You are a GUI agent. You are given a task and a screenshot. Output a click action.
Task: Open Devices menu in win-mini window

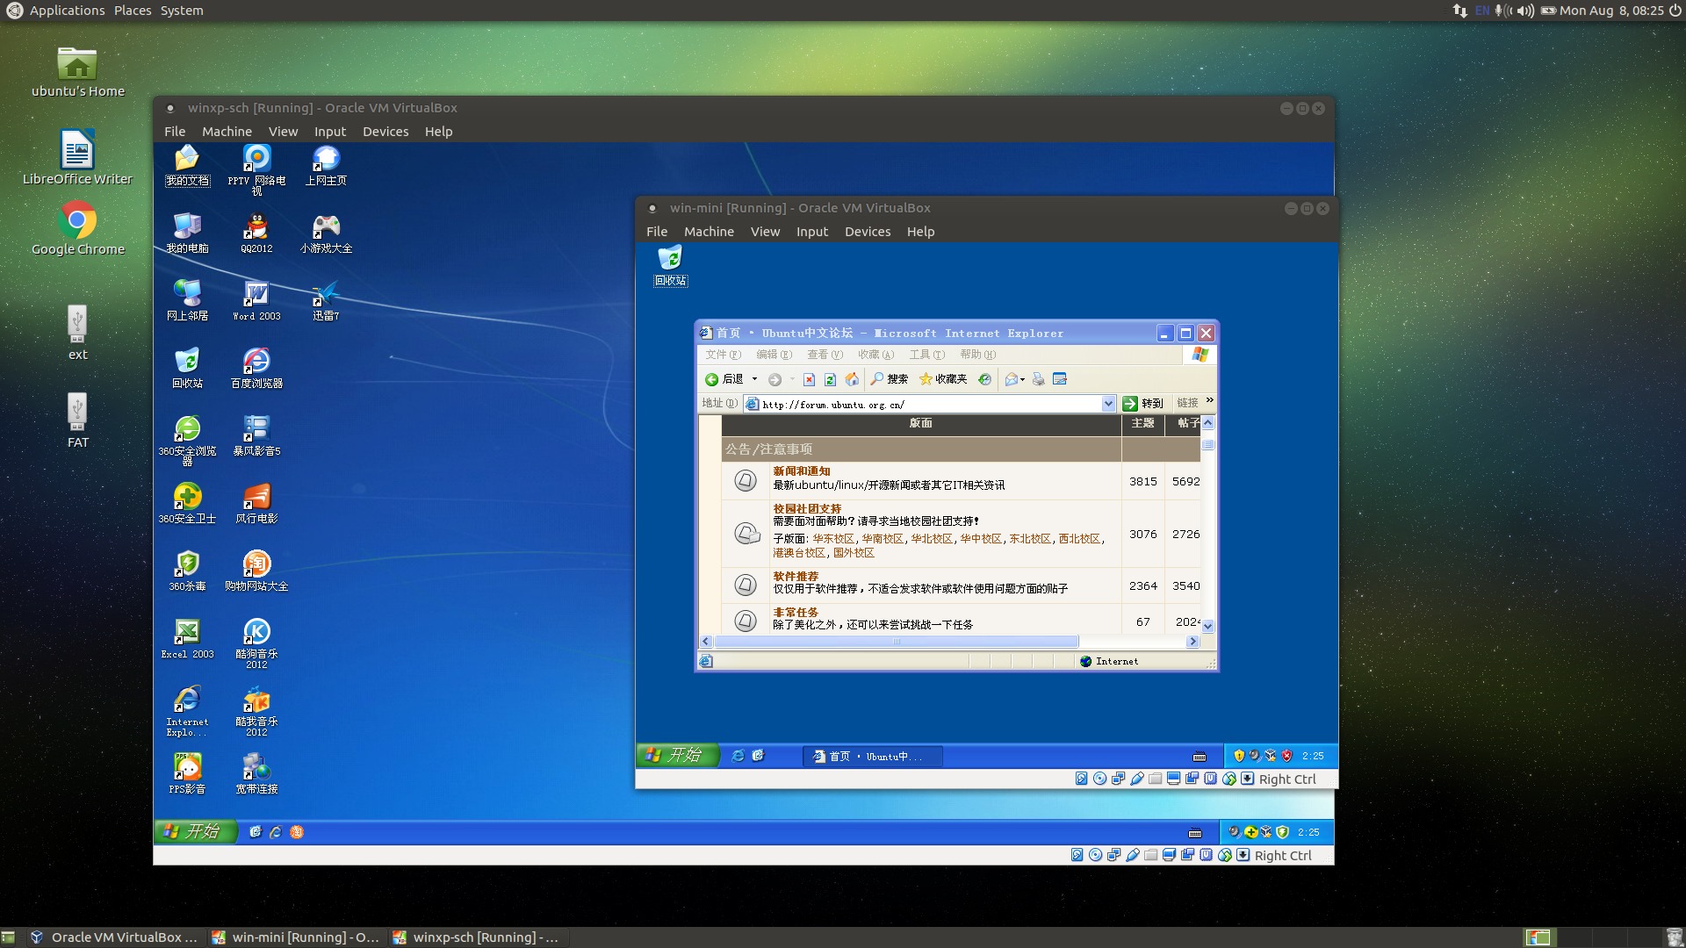(x=868, y=232)
